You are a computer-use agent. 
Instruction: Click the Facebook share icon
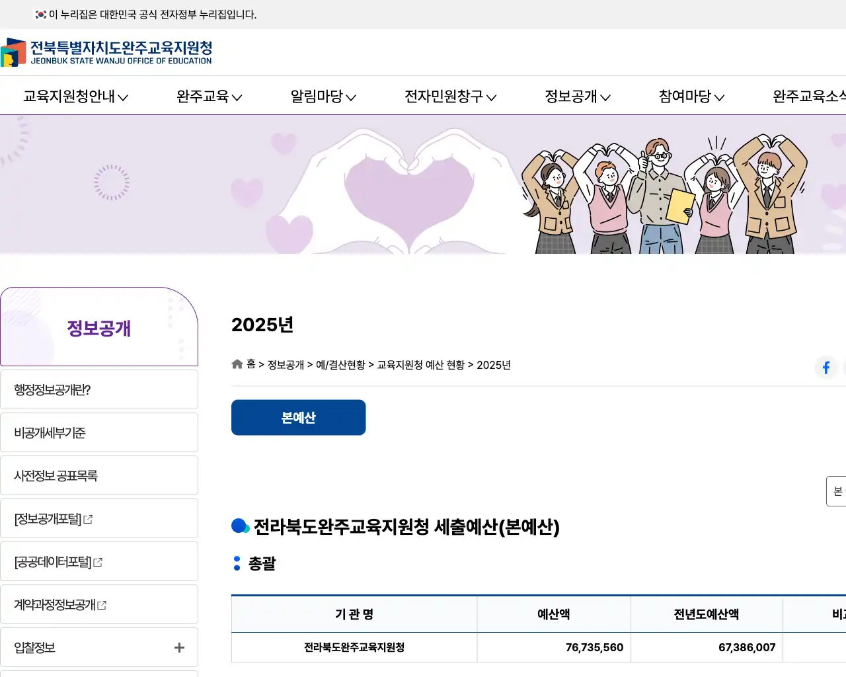(x=826, y=368)
